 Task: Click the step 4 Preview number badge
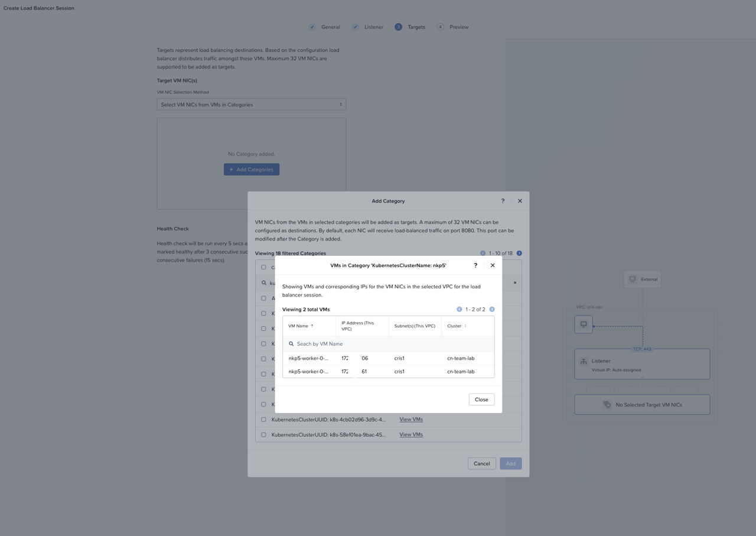point(441,27)
